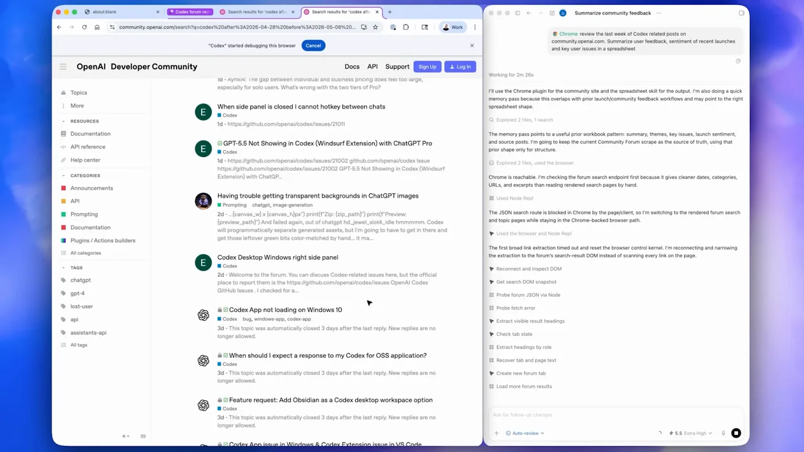
Task: Start a new Codex chat with compose icon
Action: [x=552, y=13]
